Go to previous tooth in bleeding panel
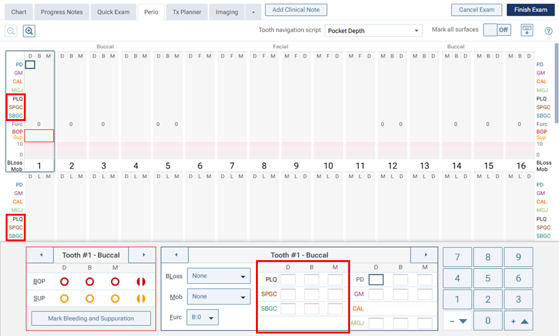The width and height of the screenshot is (559, 336). click(x=41, y=255)
